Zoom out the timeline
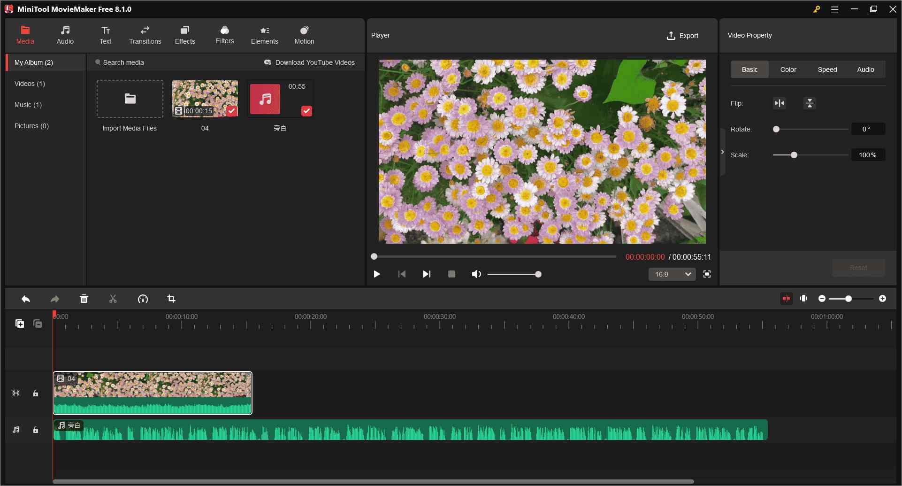Viewport: 902px width, 486px height. [822, 299]
